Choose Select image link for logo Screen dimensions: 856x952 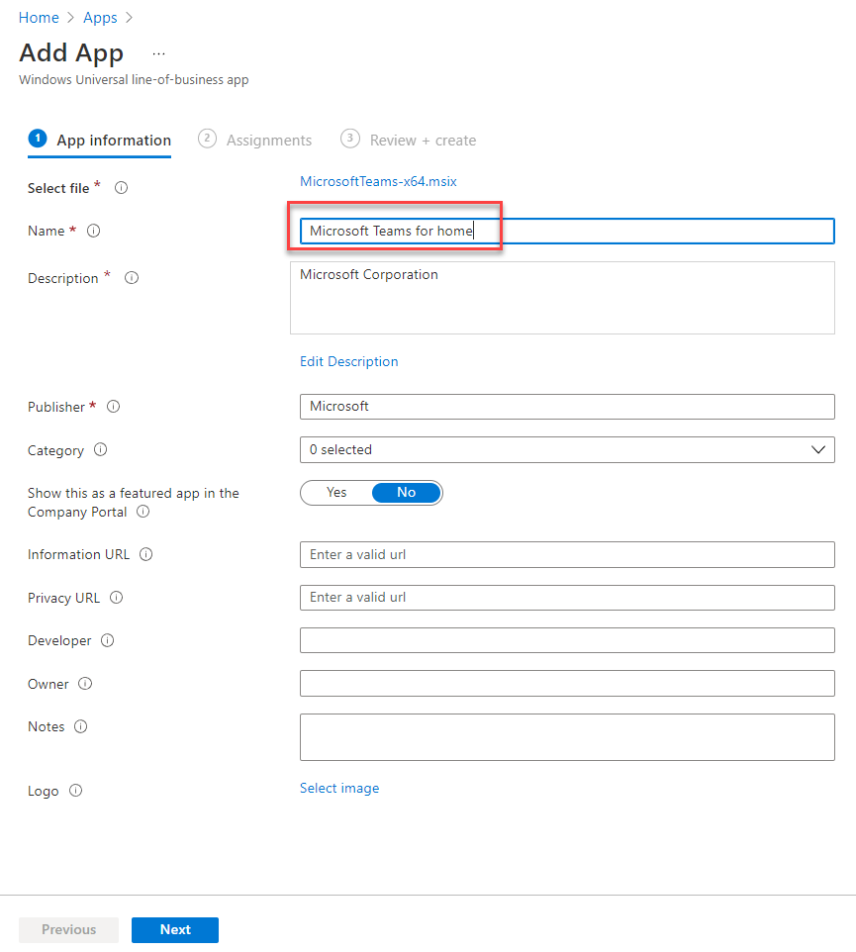point(339,788)
